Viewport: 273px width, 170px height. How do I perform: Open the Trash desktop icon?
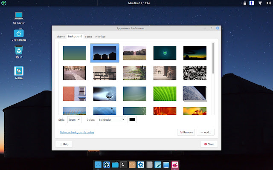click(x=19, y=52)
